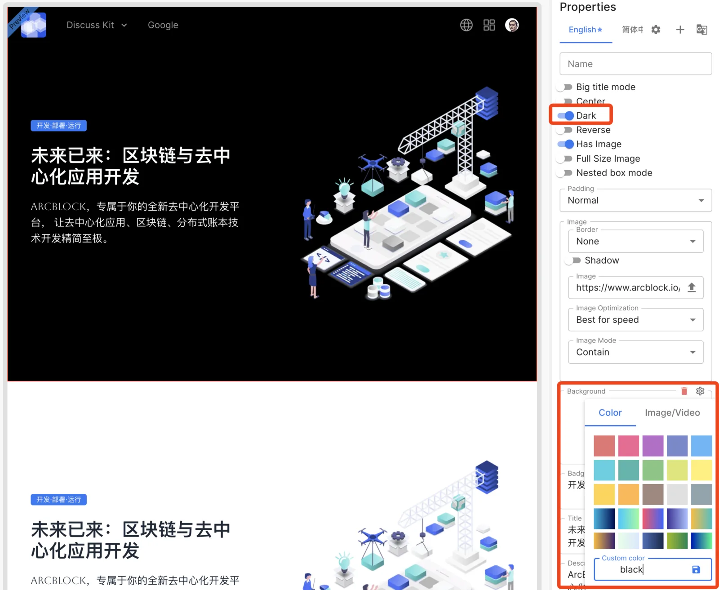Click the upload icon in Image field
This screenshot has height=590, width=719.
point(692,287)
